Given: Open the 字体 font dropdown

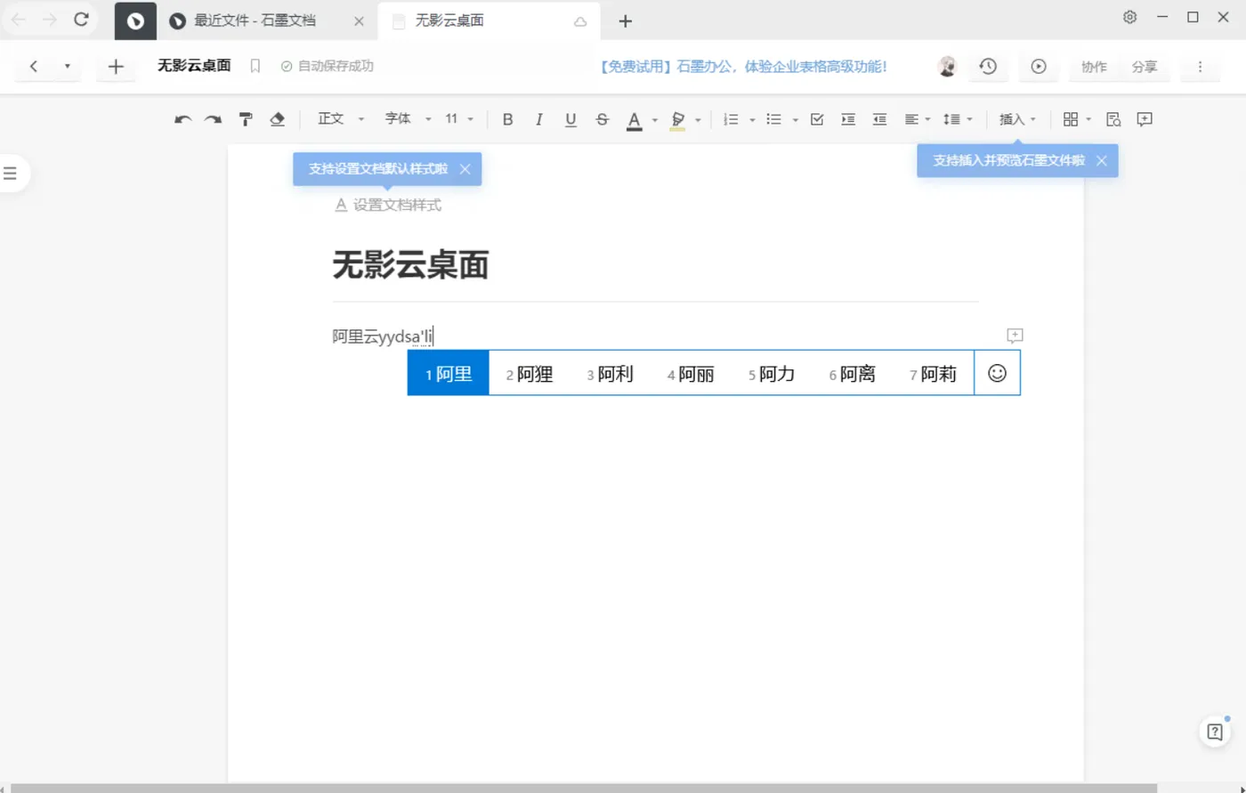Looking at the screenshot, I should coord(408,119).
